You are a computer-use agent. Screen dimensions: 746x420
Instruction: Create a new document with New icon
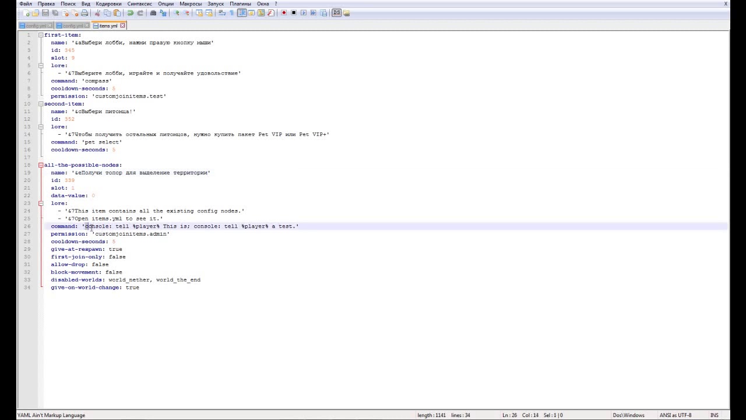pyautogui.click(x=26, y=13)
